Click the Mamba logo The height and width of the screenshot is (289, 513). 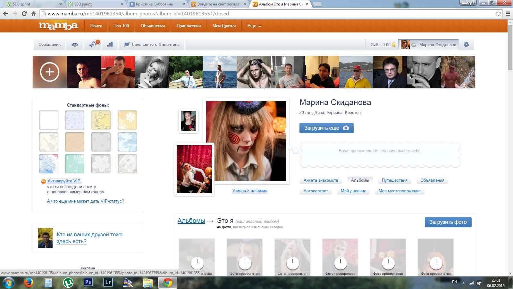tap(58, 26)
